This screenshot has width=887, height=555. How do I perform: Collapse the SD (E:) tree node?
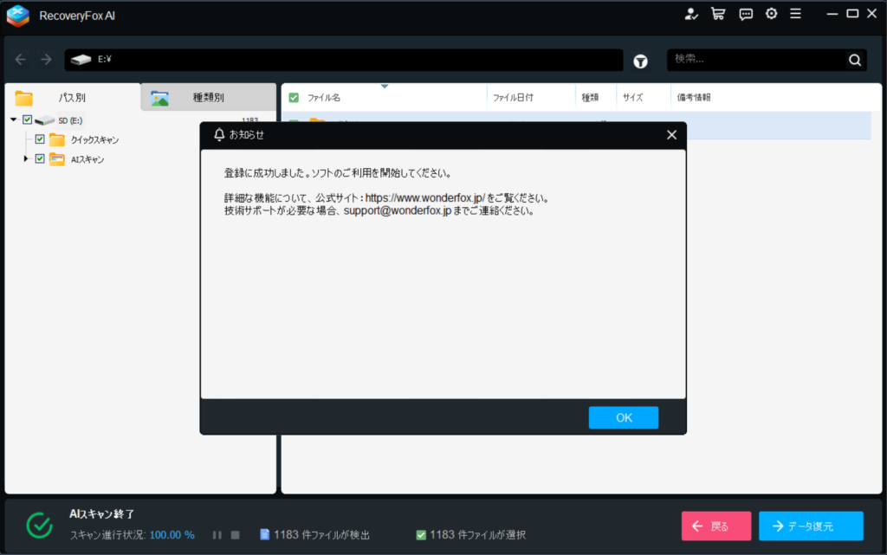click(x=14, y=120)
